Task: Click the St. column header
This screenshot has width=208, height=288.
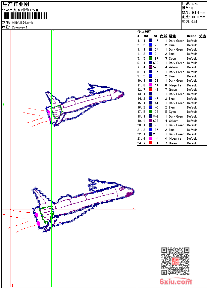Action: click(x=156, y=36)
